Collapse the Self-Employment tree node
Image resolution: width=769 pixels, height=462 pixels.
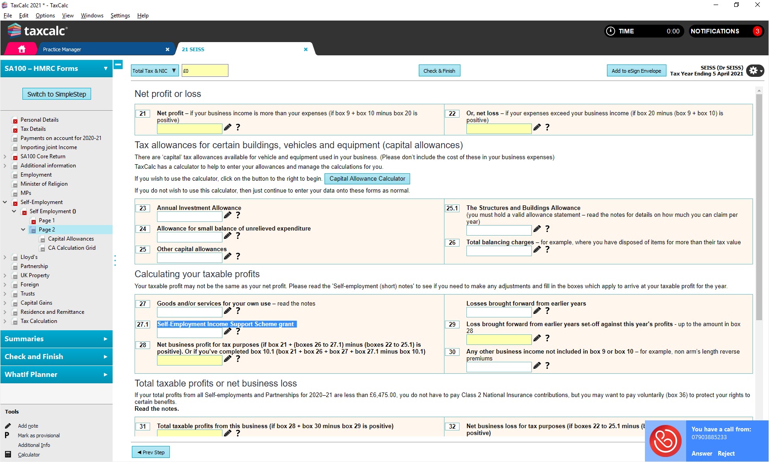[x=5, y=202]
